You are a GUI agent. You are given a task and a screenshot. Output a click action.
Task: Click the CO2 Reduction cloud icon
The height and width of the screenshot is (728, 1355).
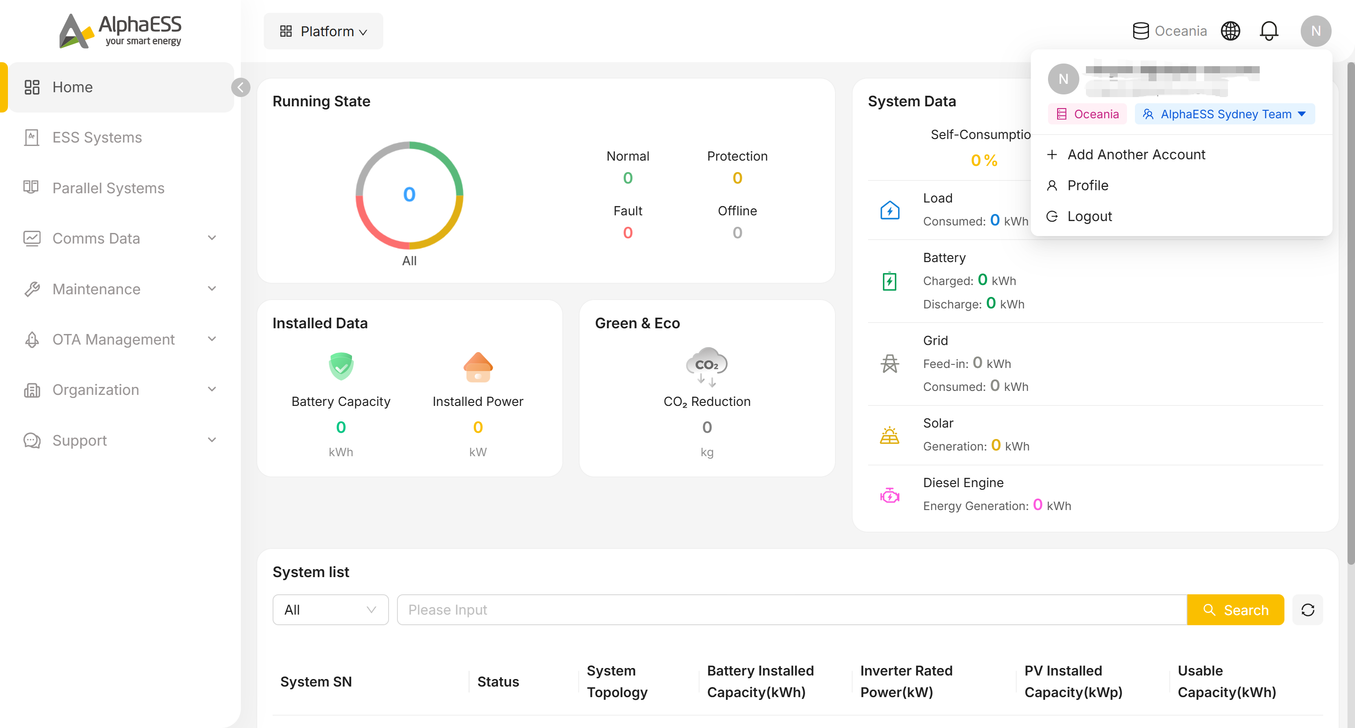tap(707, 366)
